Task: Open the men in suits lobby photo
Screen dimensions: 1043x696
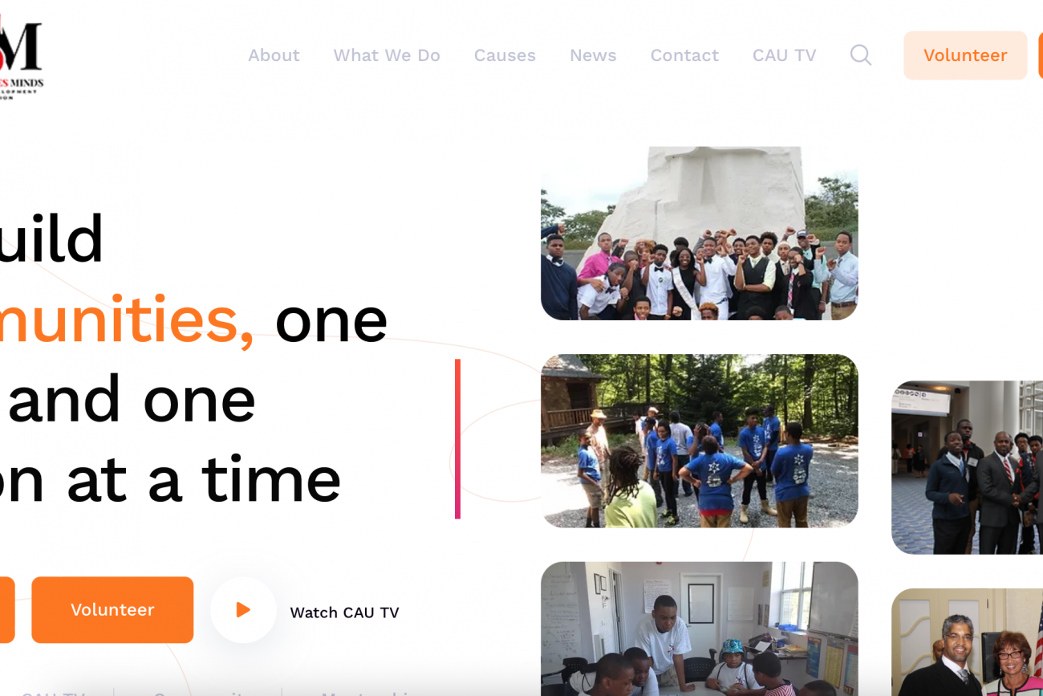Action: pos(968,467)
